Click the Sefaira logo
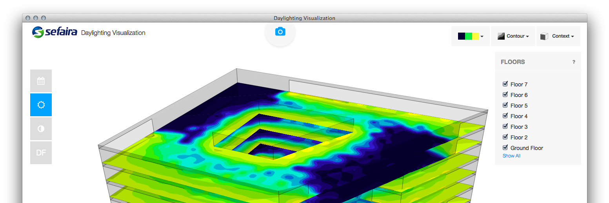 click(55, 32)
